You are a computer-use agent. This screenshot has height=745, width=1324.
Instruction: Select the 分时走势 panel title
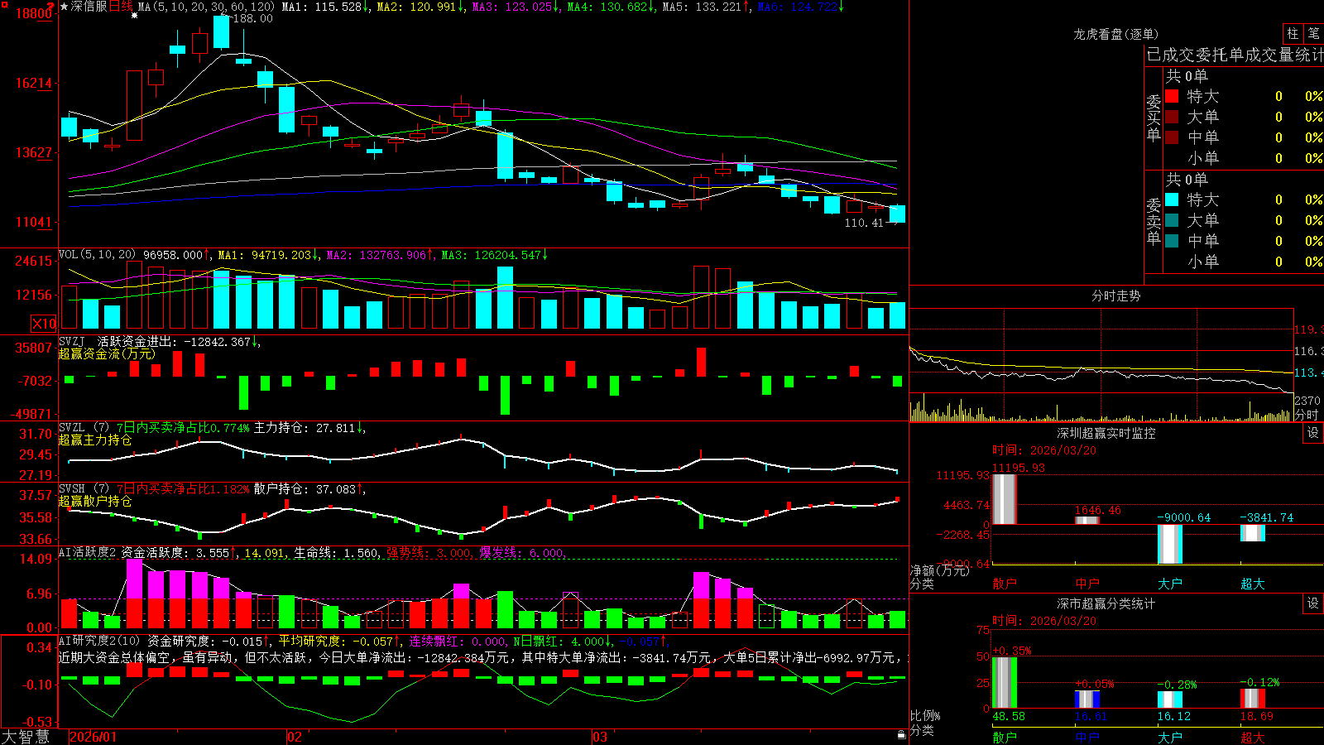click(x=1115, y=296)
